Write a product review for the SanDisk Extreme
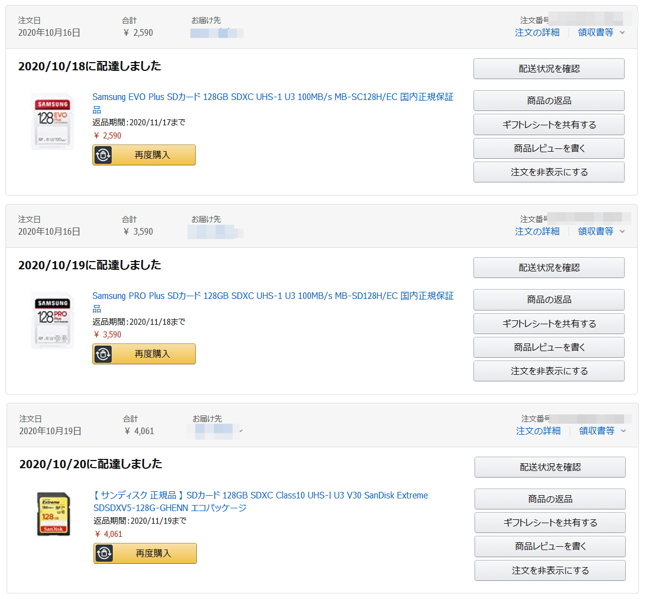The height and width of the screenshot is (599, 645). pyautogui.click(x=550, y=546)
